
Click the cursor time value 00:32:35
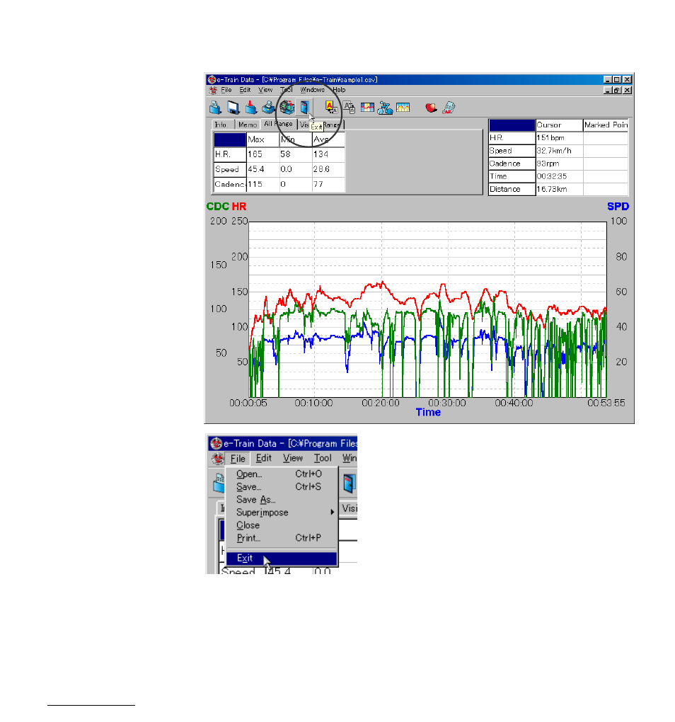pos(552,176)
